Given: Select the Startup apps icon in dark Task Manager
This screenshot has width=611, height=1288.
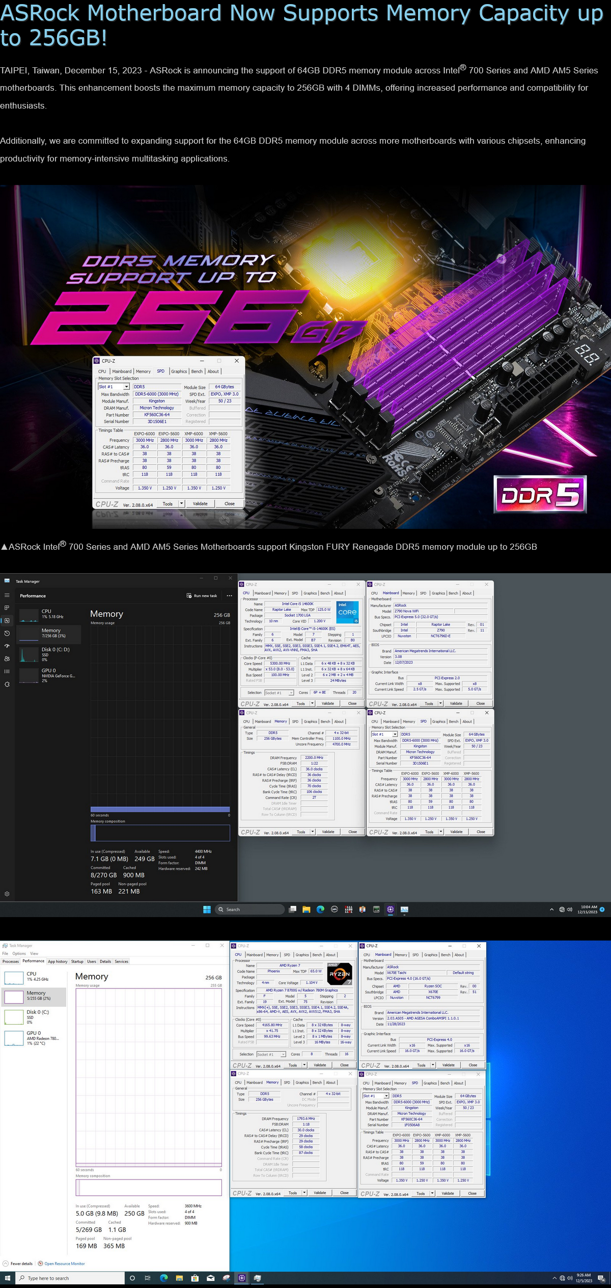Looking at the screenshot, I should tap(7, 646).
